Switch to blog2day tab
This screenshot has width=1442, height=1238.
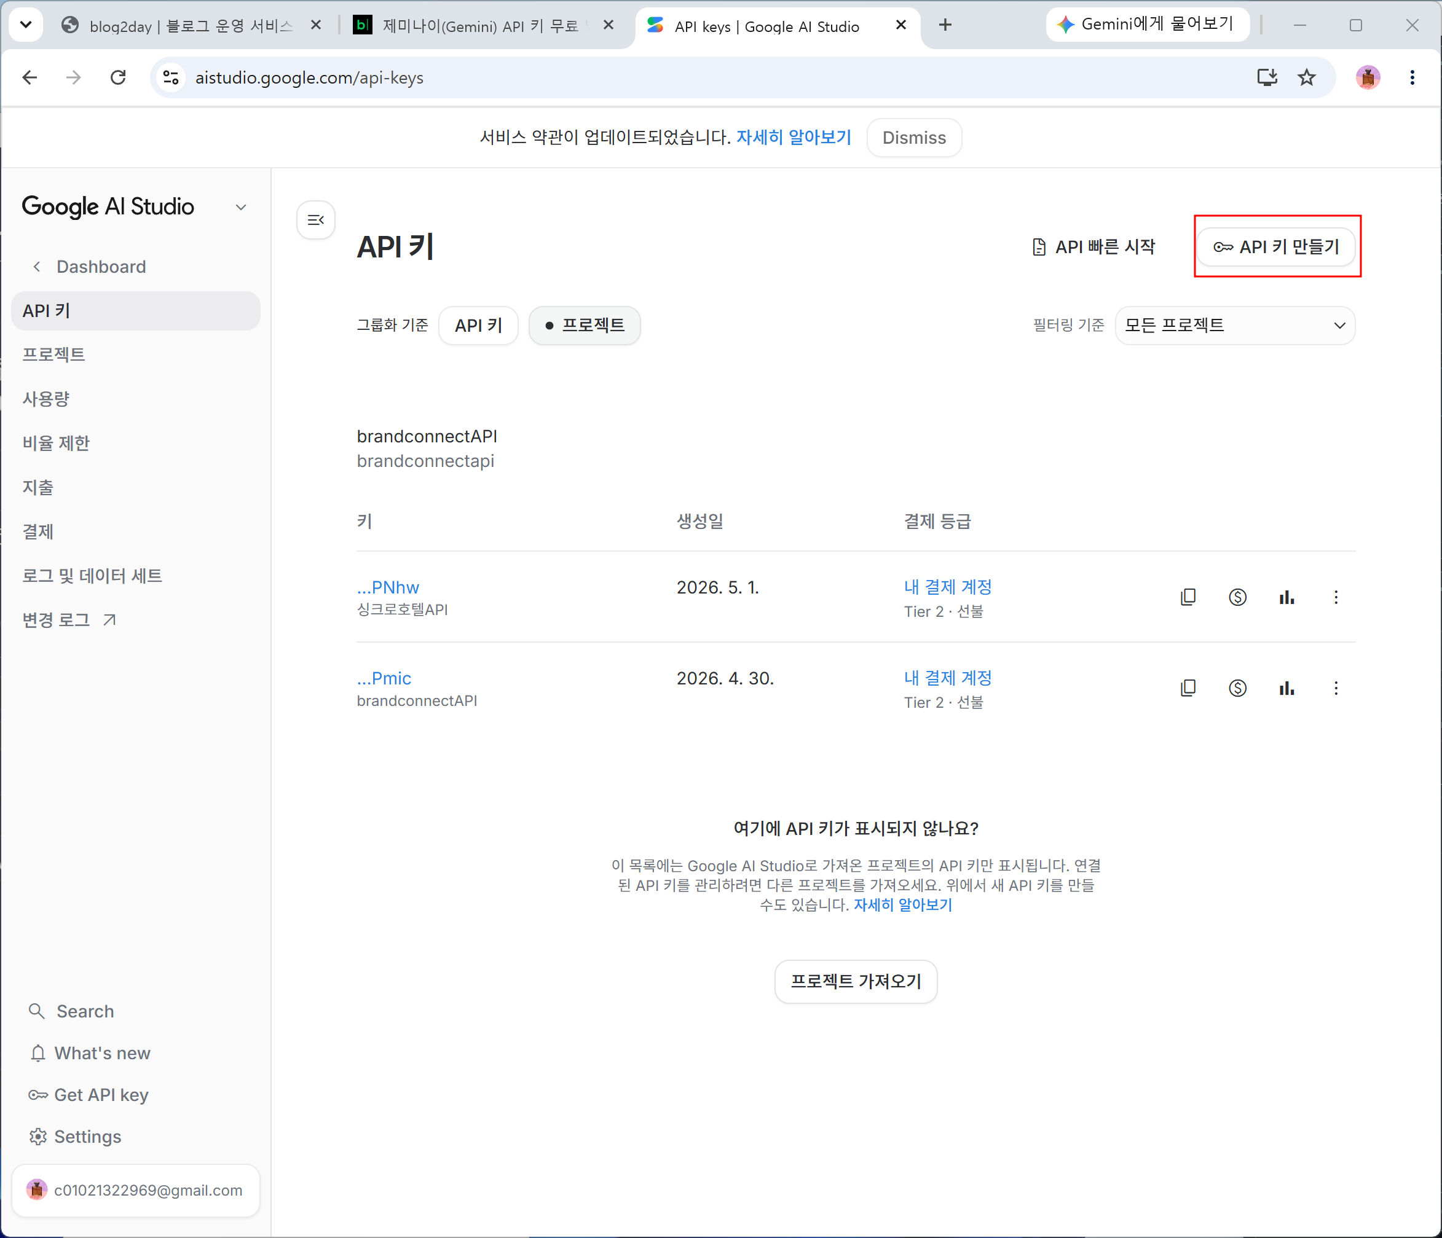coord(191,26)
